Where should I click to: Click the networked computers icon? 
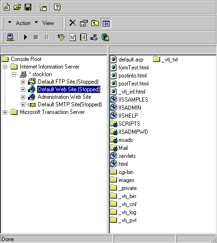(94, 37)
